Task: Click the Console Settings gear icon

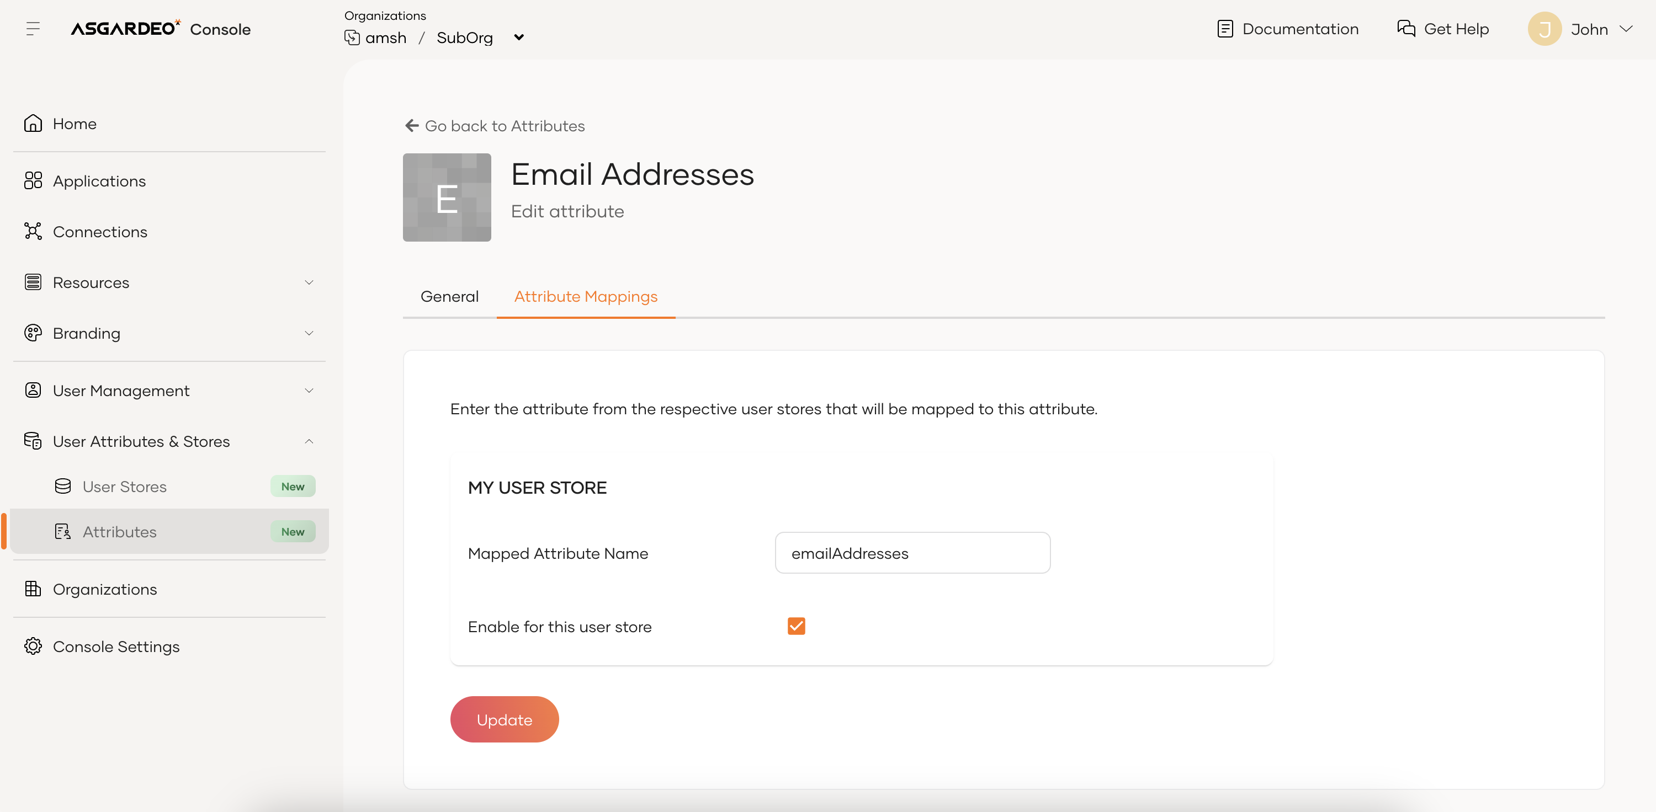Action: [x=33, y=647]
